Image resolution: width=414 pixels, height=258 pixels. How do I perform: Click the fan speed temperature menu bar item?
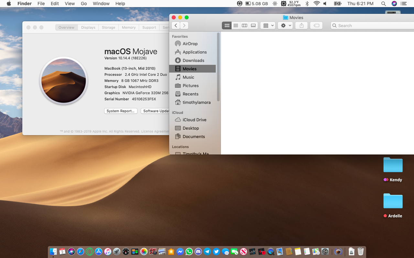pyautogui.click(x=291, y=4)
